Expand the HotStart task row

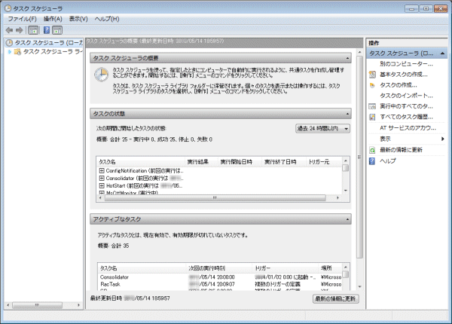101,185
